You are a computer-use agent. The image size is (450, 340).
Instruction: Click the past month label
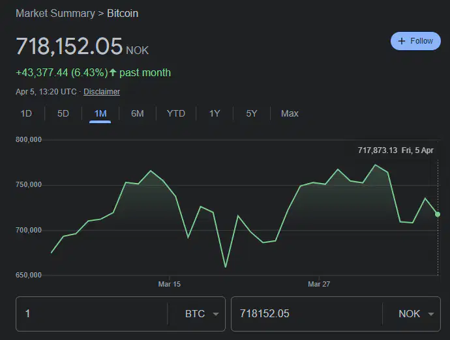(x=145, y=72)
